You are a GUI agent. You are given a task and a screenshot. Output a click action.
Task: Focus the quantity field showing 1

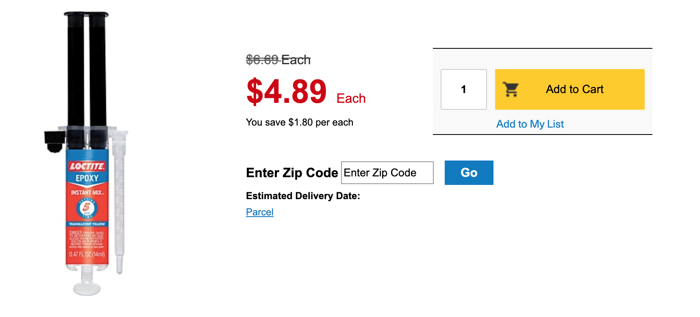click(x=463, y=89)
